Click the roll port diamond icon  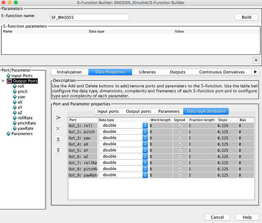[x=15, y=86]
